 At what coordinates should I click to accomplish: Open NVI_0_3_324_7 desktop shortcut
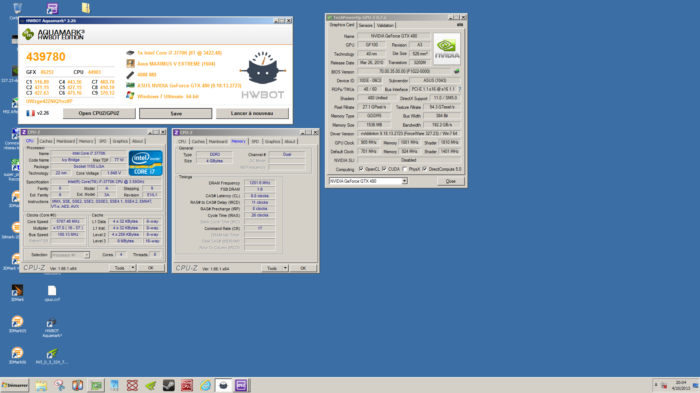pyautogui.click(x=52, y=356)
